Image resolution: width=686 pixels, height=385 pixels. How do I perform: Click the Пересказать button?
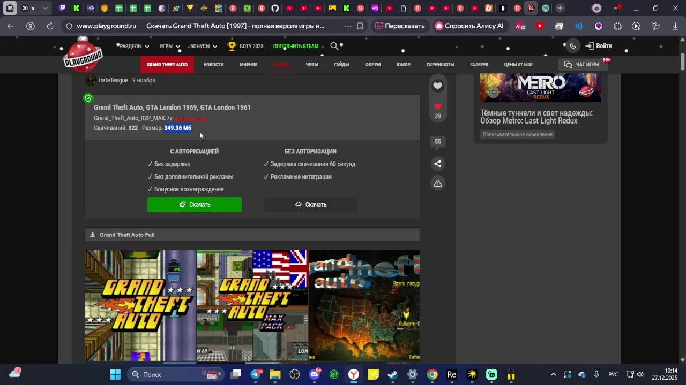[x=400, y=26]
